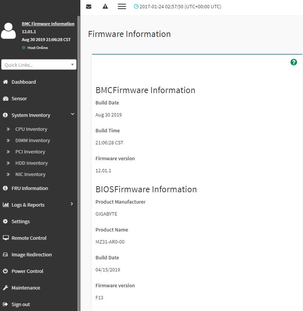Click the product name MZ31-AR0-00

point(110,242)
